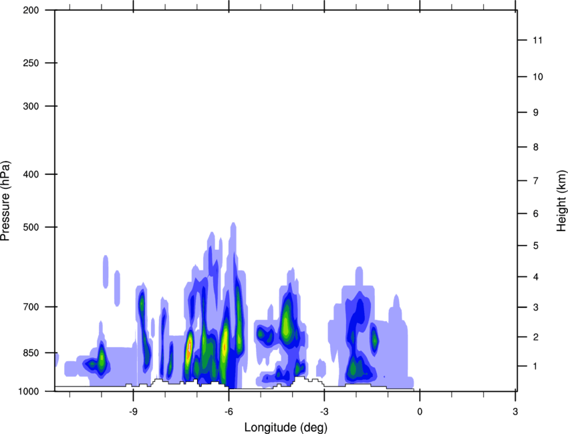Click the 'Longitude (deg)' axis title

click(x=286, y=427)
